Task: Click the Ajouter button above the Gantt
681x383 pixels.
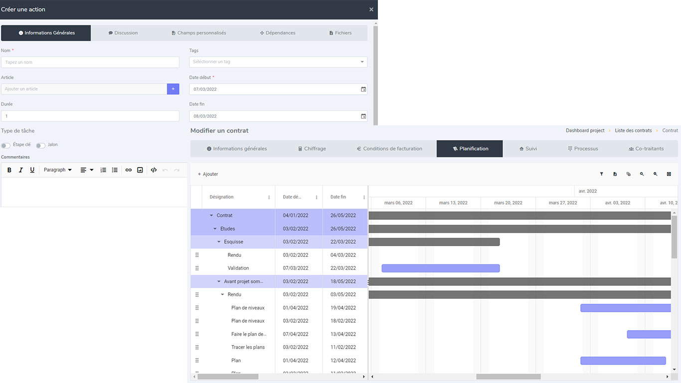Action: coord(208,174)
